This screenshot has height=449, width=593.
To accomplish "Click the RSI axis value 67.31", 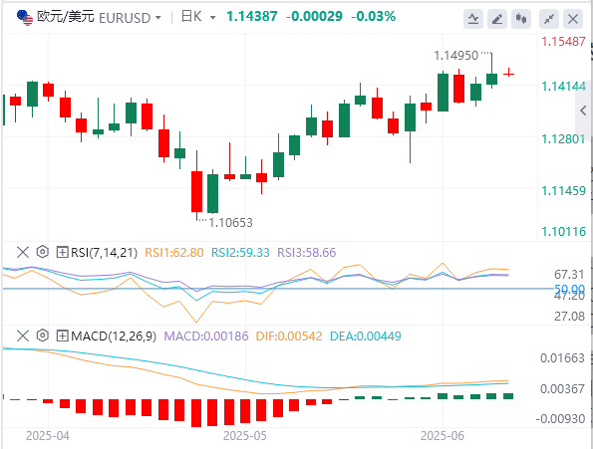I will pyautogui.click(x=569, y=274).
